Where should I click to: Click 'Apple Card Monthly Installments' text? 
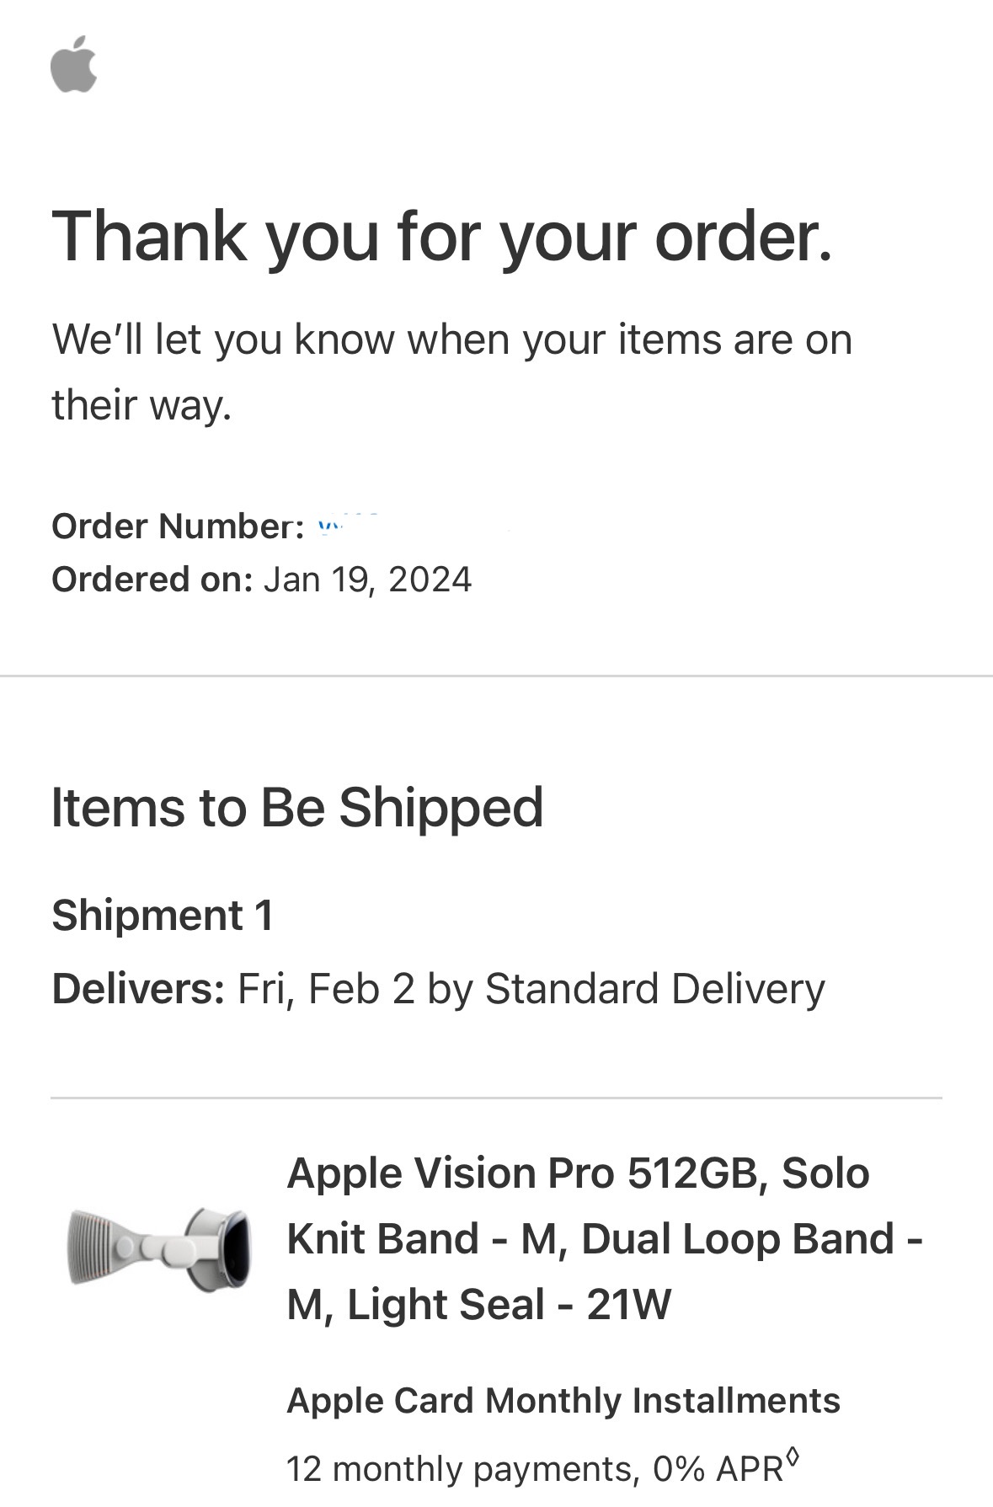563,1401
